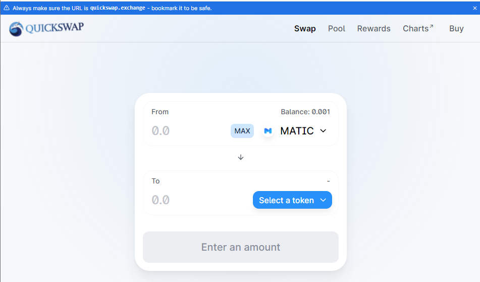This screenshot has height=282, width=480.
Task: Focus the To amount input field
Action: click(x=197, y=200)
